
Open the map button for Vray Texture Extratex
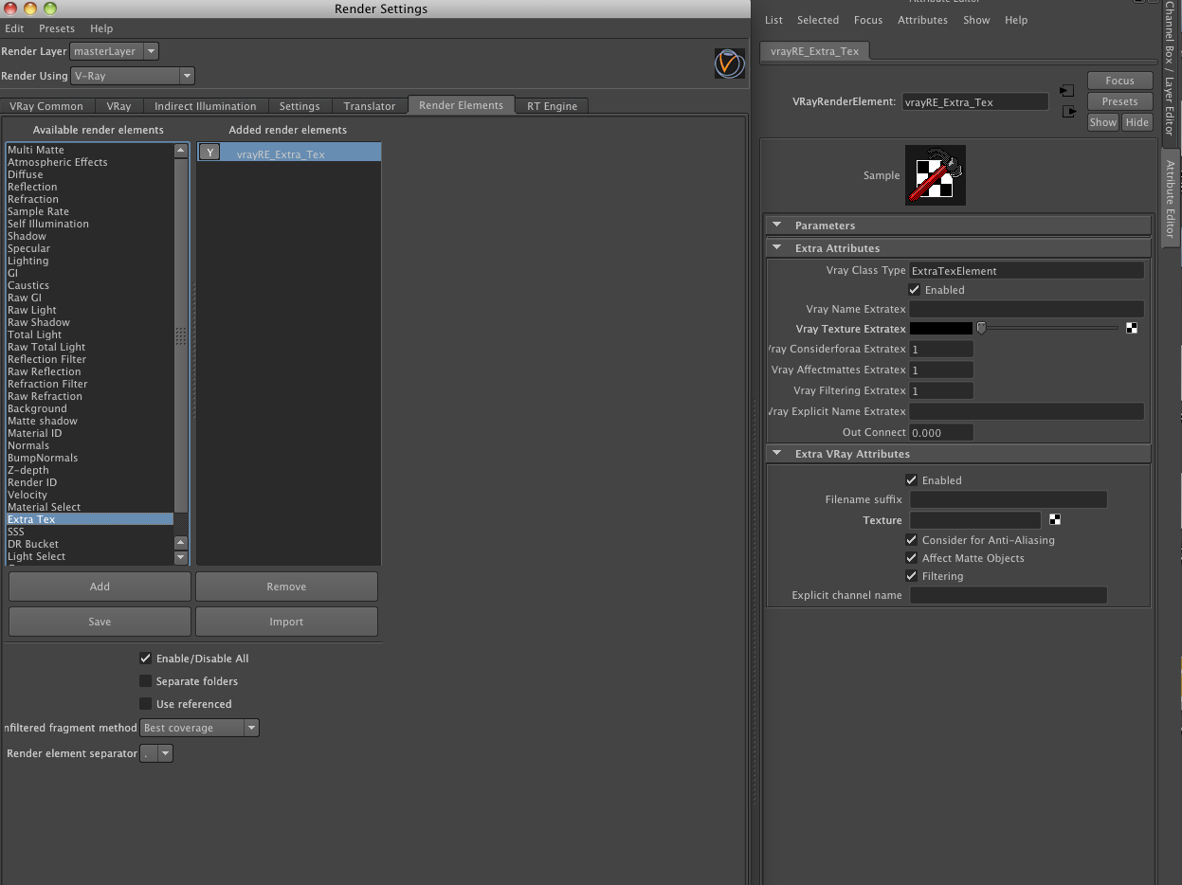(x=1132, y=329)
